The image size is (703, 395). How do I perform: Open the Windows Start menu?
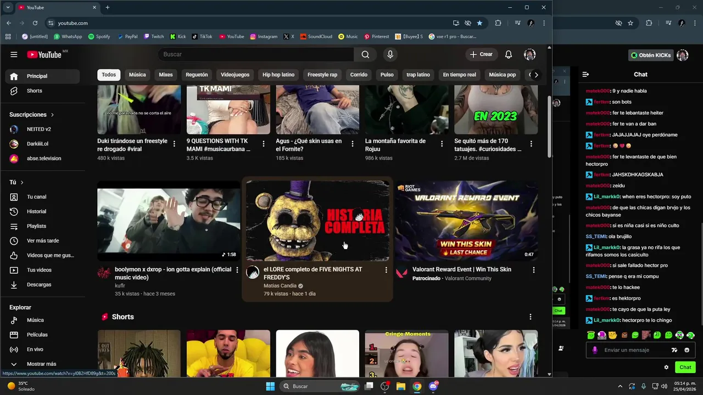(270, 386)
